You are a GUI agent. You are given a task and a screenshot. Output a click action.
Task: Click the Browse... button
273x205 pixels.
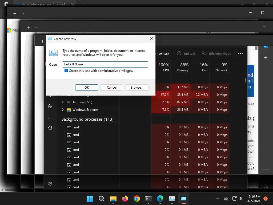(x=137, y=88)
